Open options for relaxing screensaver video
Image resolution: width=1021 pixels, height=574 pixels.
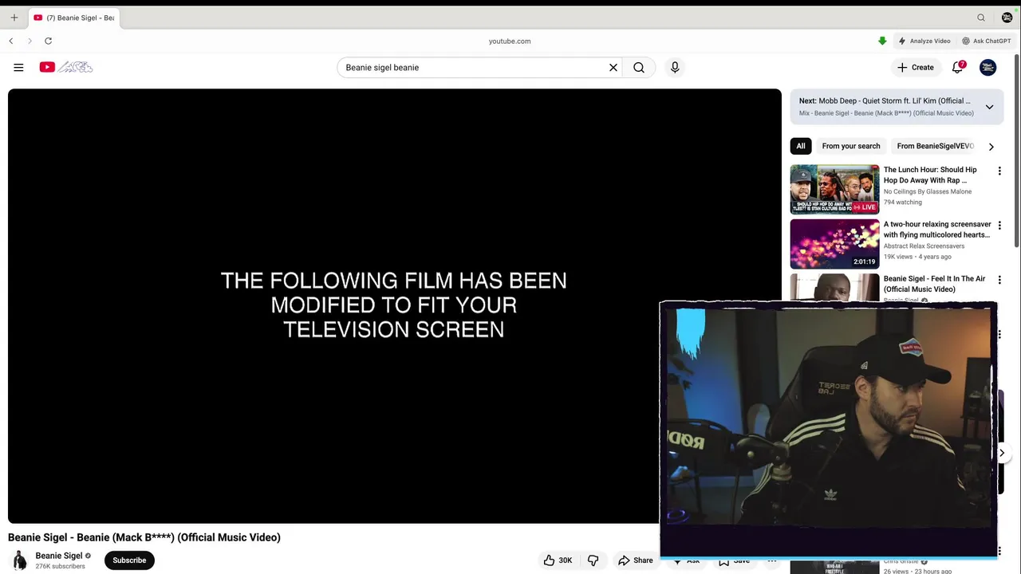[x=999, y=226]
